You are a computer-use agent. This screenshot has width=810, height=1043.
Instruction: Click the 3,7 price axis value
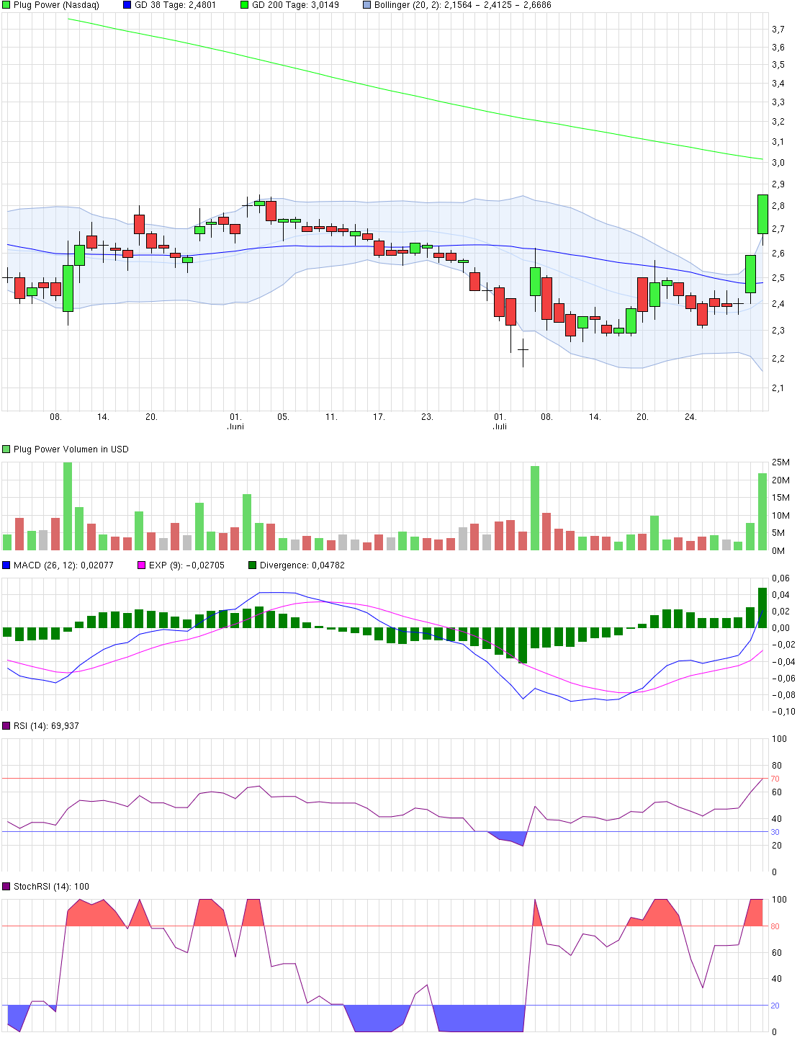[x=778, y=30]
